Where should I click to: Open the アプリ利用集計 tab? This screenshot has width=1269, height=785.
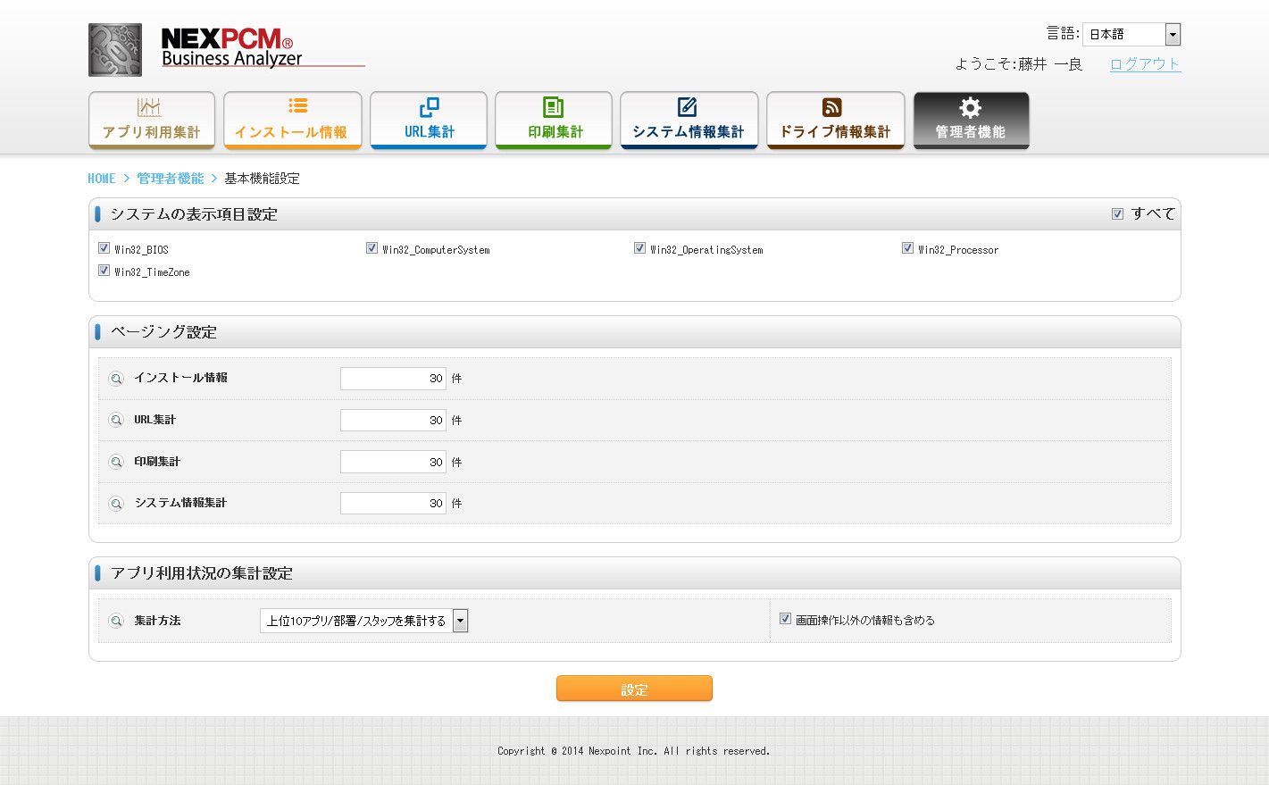pyautogui.click(x=152, y=121)
